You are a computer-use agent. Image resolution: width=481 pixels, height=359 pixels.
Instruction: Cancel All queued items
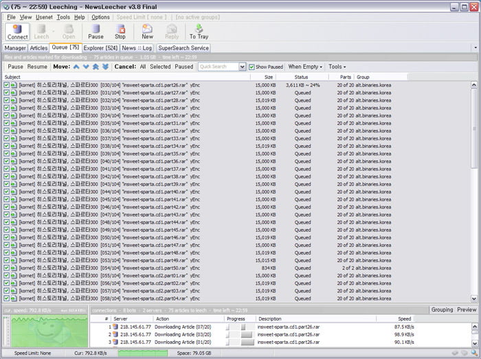coord(143,67)
